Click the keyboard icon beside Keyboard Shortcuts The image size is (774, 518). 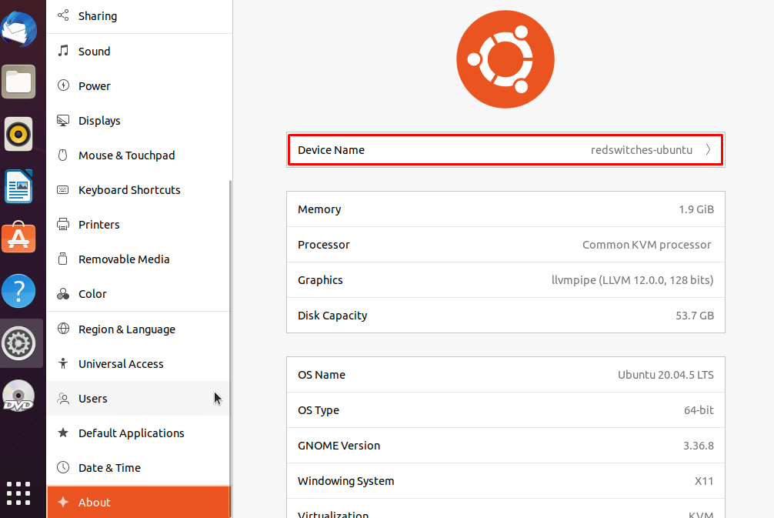click(x=63, y=189)
